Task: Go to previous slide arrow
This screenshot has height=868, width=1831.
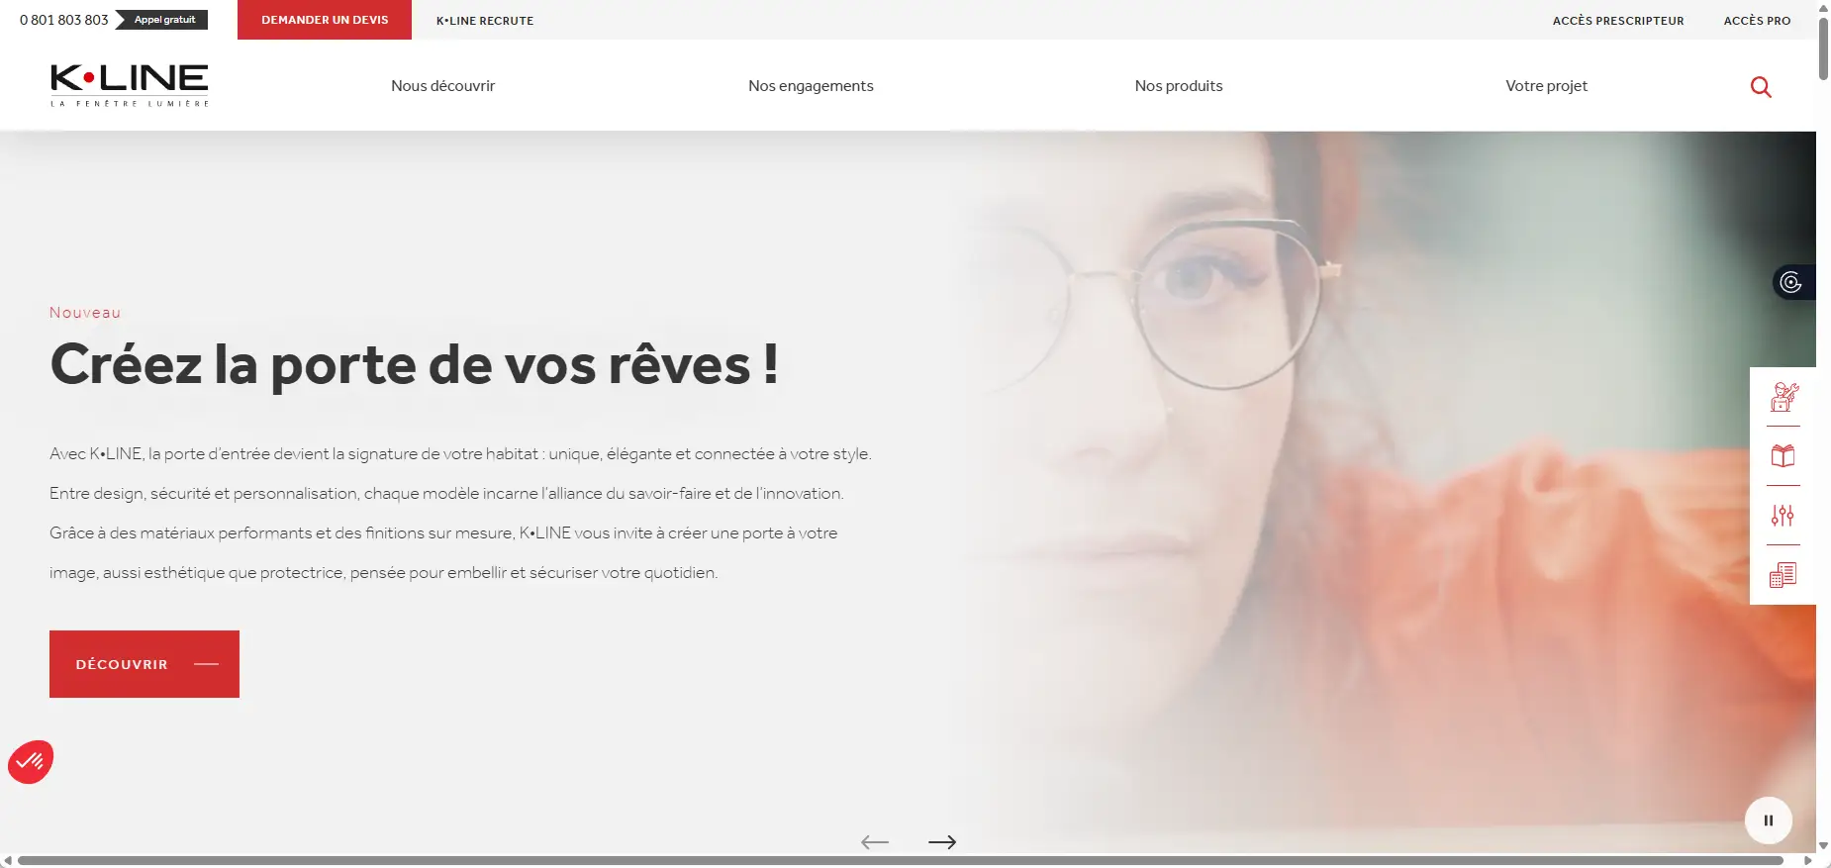Action: click(x=875, y=842)
